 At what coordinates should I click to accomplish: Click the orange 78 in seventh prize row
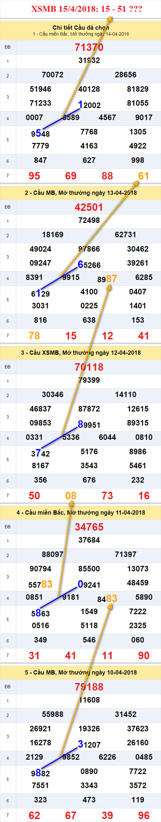pyautogui.click(x=34, y=336)
